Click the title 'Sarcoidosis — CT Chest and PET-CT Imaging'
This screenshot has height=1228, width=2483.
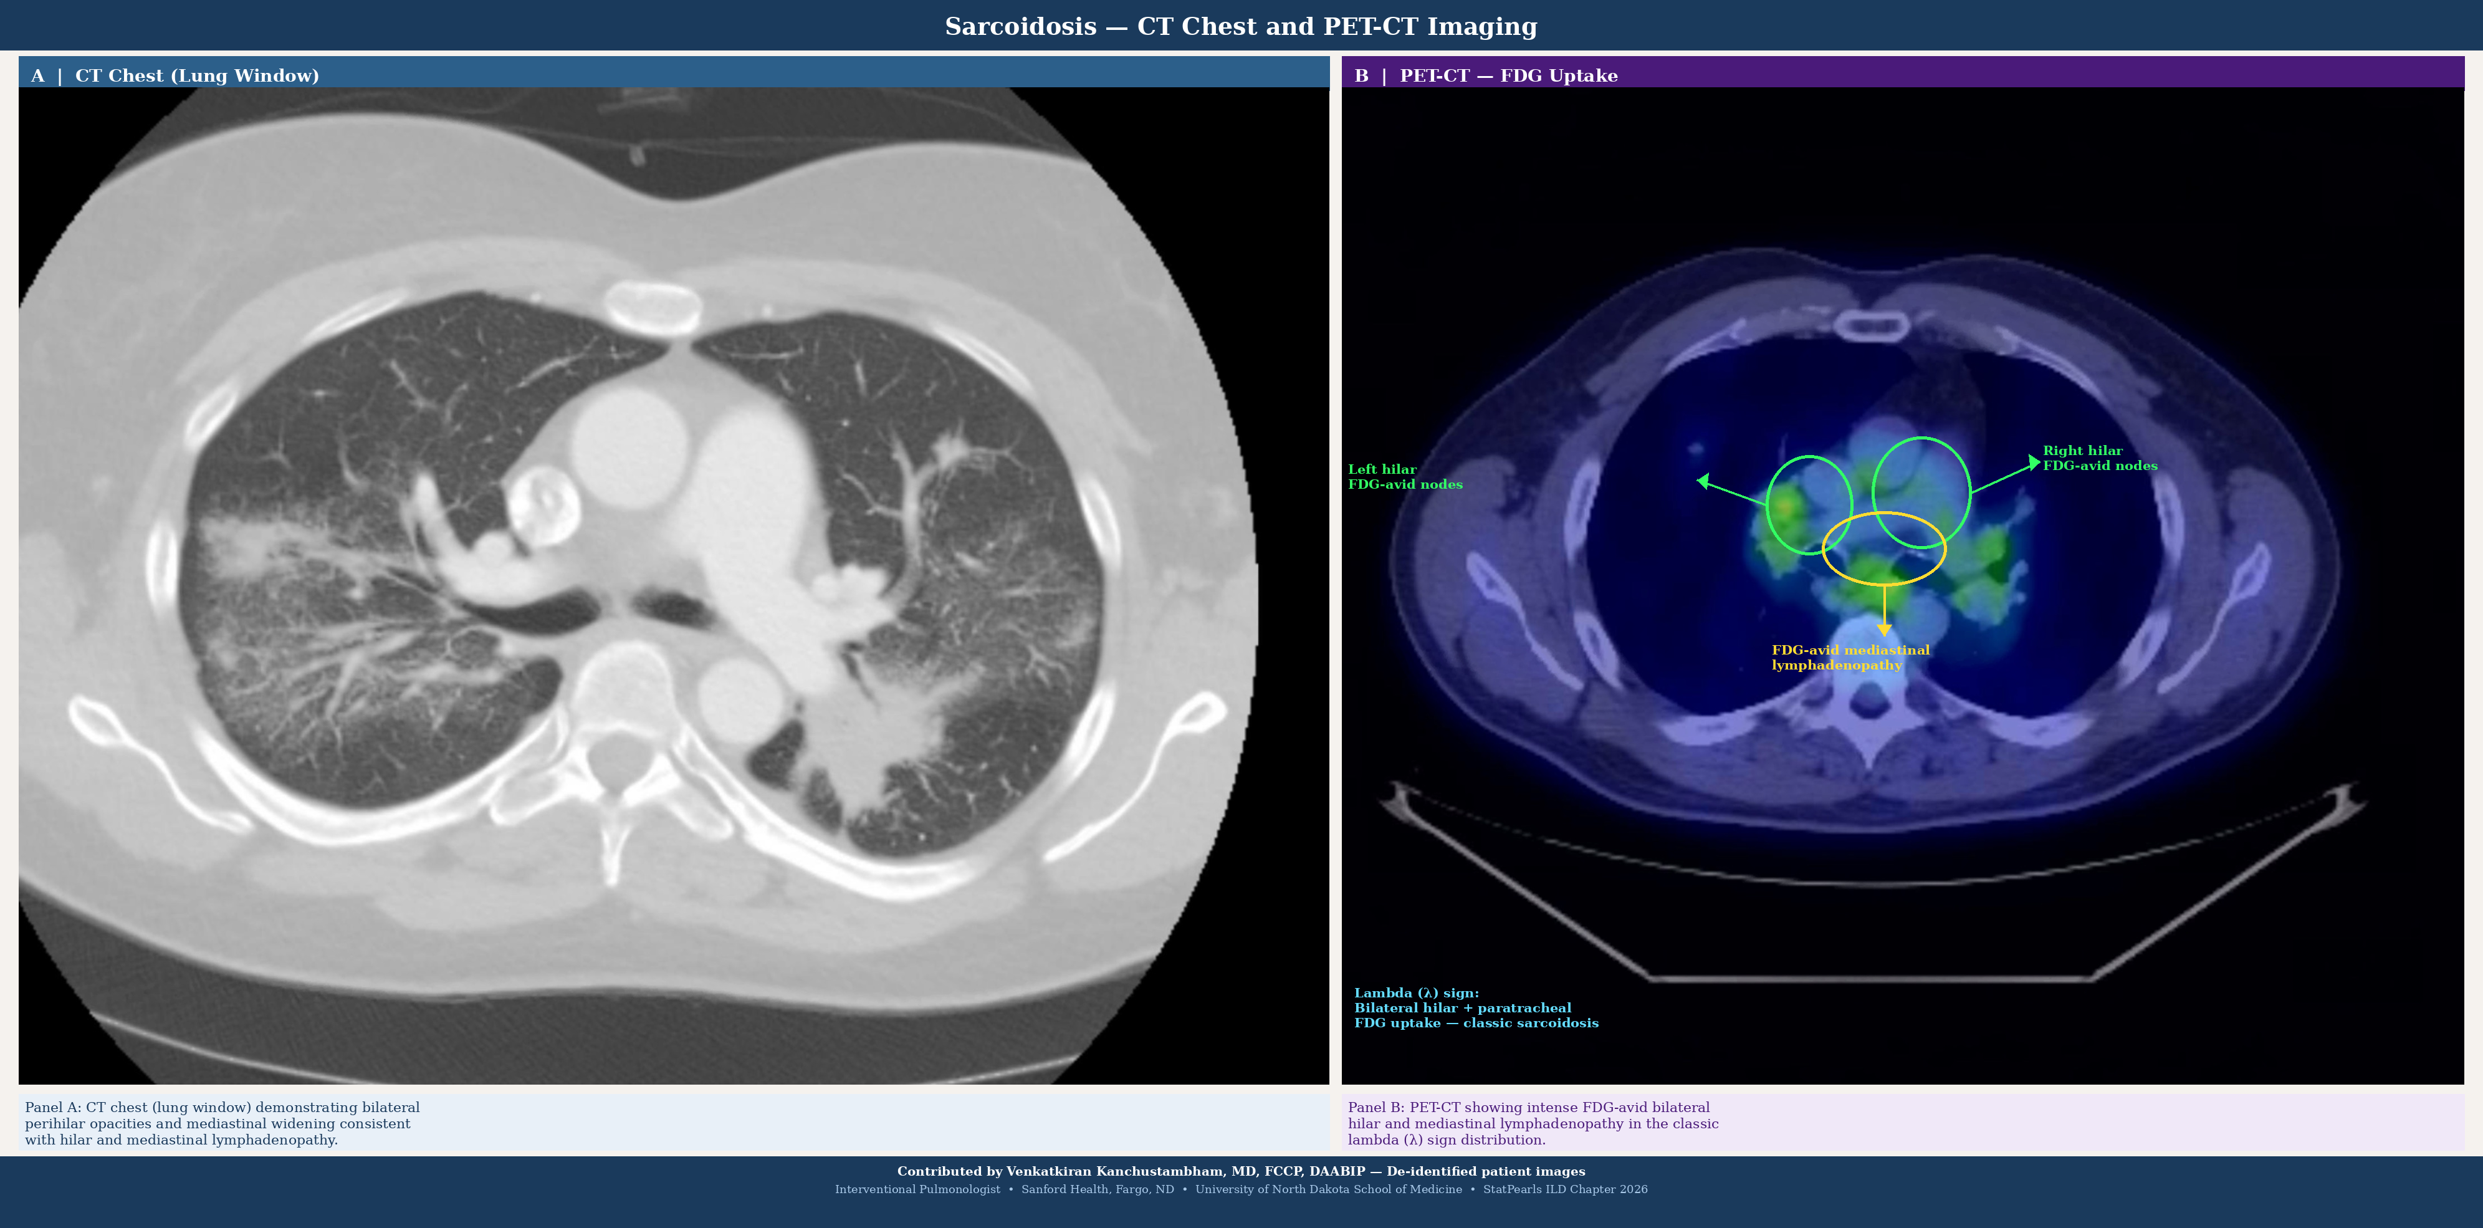(1240, 26)
